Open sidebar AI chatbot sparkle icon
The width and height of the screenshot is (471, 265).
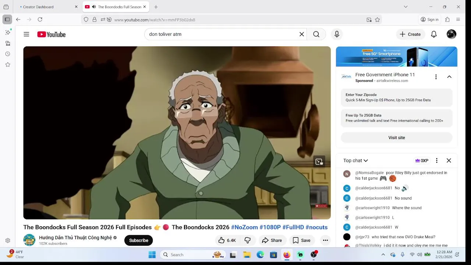[8, 32]
